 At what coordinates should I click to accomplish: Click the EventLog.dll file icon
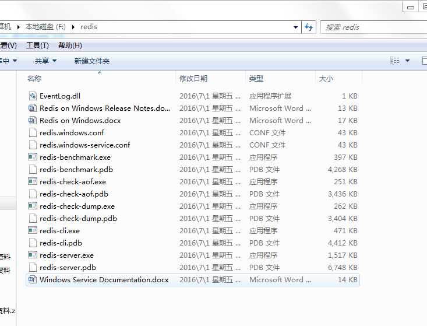click(x=33, y=96)
